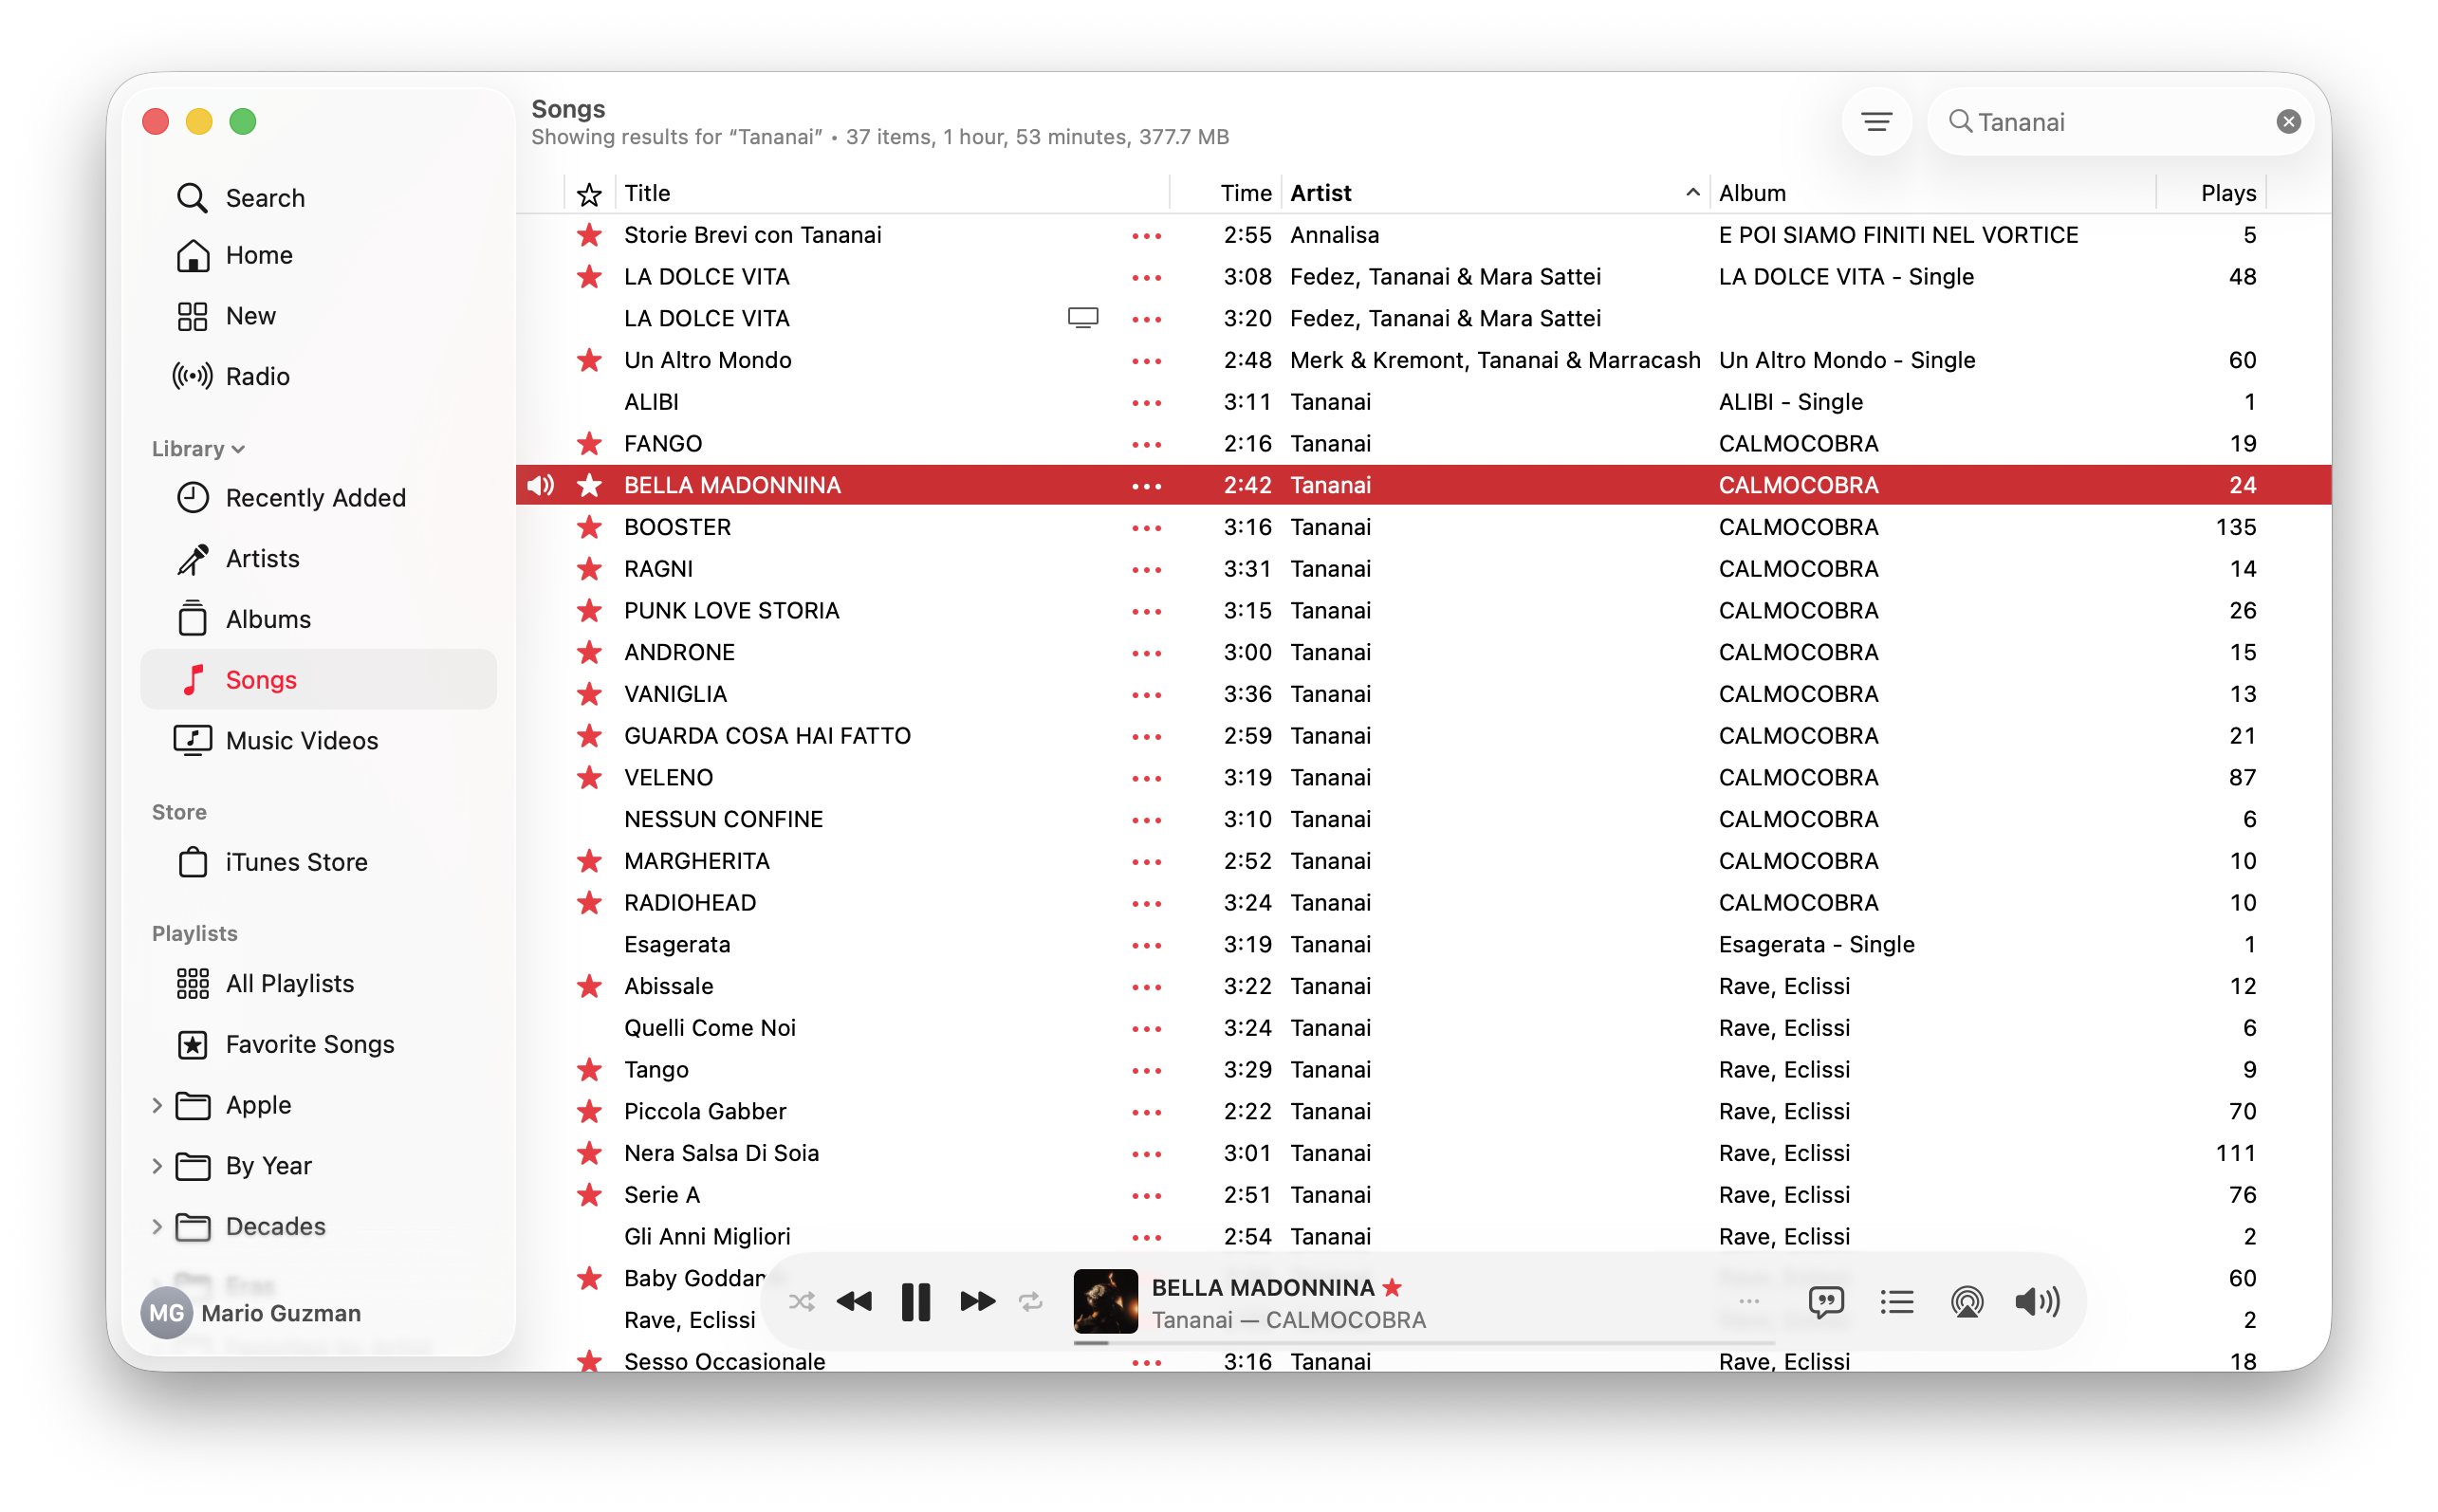The height and width of the screenshot is (1512, 2438).
Task: Expand the Decades playlist folder
Action: click(157, 1226)
